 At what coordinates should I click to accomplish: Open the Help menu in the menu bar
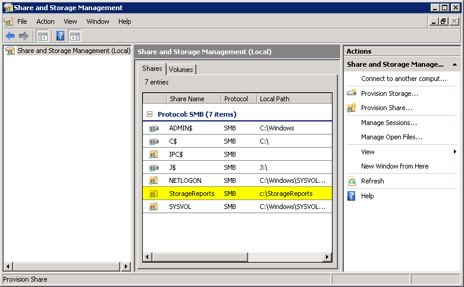coord(124,21)
